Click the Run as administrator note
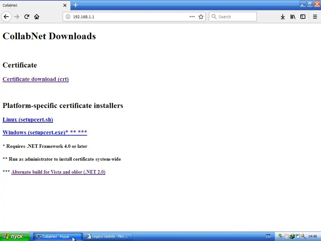This screenshot has width=321, height=241. (62, 159)
